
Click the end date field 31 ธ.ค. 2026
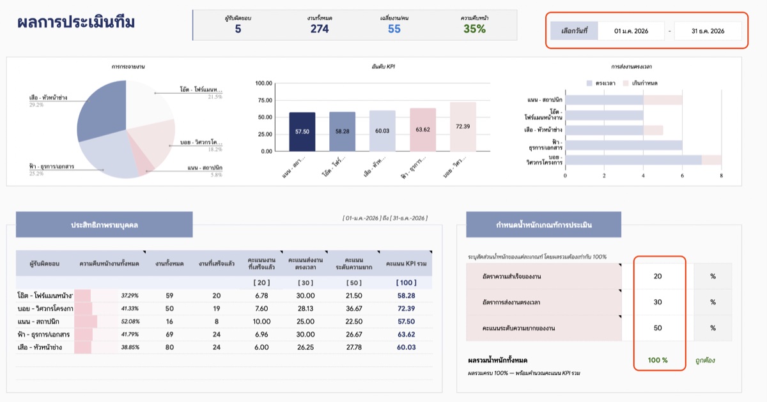[708, 31]
